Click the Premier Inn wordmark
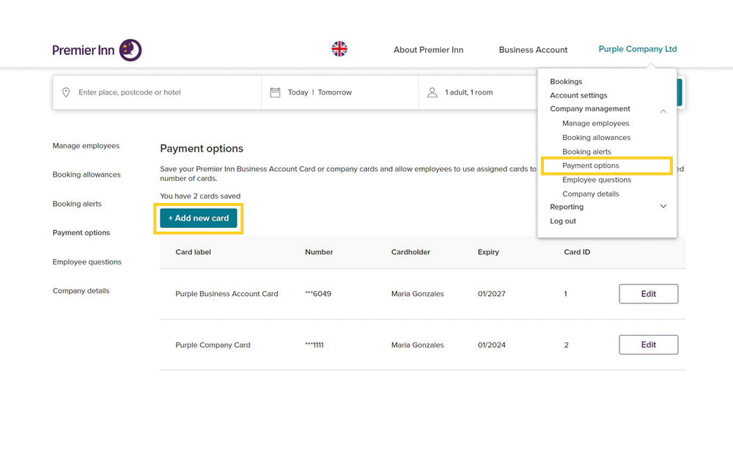The width and height of the screenshot is (733, 469). click(84, 51)
